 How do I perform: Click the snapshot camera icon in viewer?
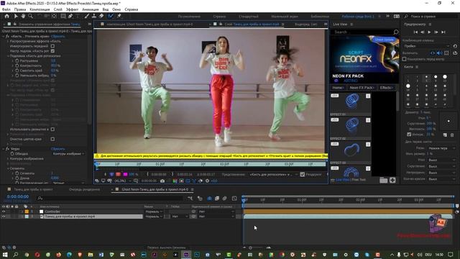click(x=162, y=181)
